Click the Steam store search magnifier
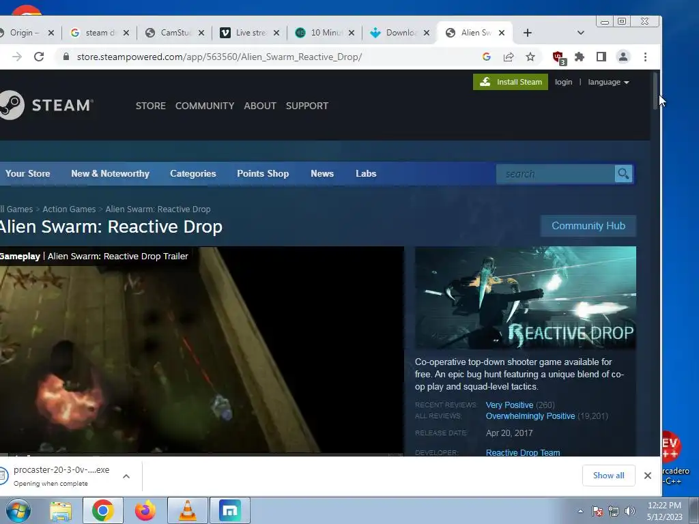 624,174
